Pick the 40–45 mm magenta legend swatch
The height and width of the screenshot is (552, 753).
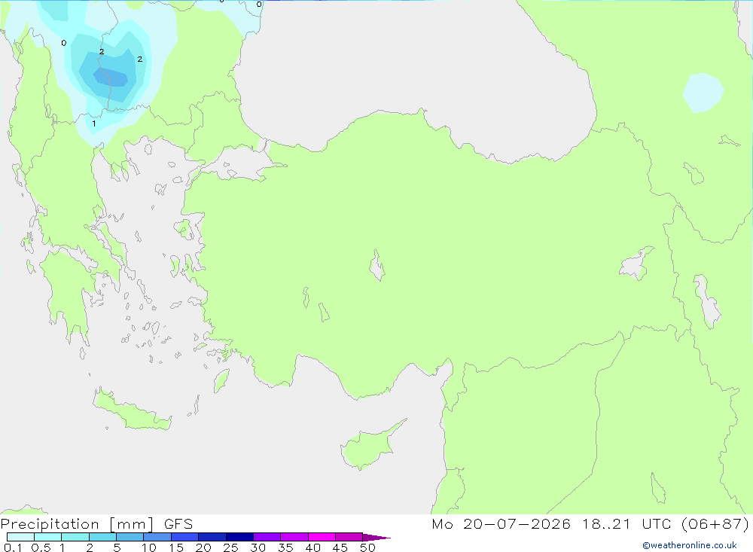pyautogui.click(x=322, y=537)
